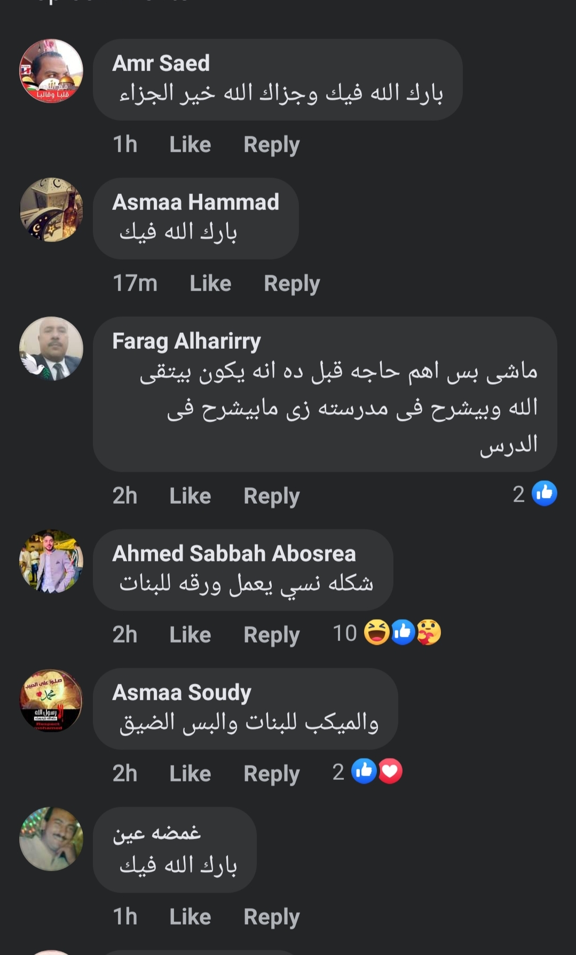This screenshot has height=955, width=576.
Task: Click the blue thumbs-up icon on Farag's comment
Action: click(x=545, y=494)
